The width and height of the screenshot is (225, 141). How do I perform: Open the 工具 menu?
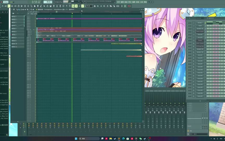click(x=141, y=2)
